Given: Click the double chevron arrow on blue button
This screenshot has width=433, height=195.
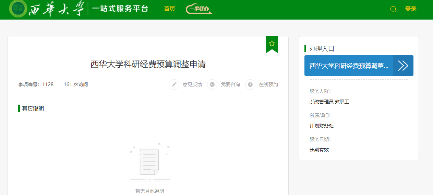Looking at the screenshot, I should pyautogui.click(x=403, y=66).
